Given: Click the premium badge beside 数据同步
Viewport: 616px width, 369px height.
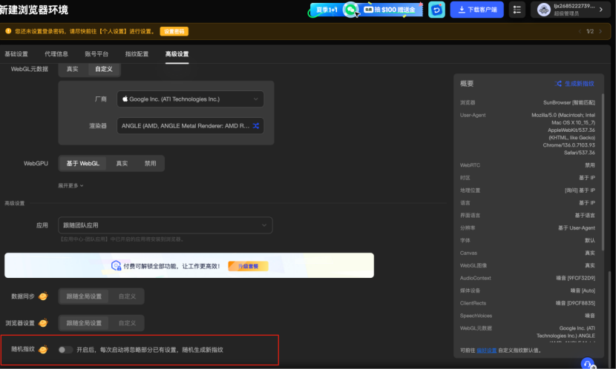Looking at the screenshot, I should click(x=44, y=296).
